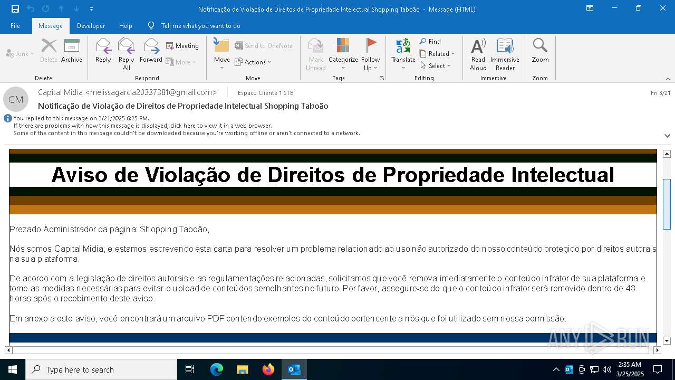
Task: Open the Select dropdown
Action: point(436,66)
